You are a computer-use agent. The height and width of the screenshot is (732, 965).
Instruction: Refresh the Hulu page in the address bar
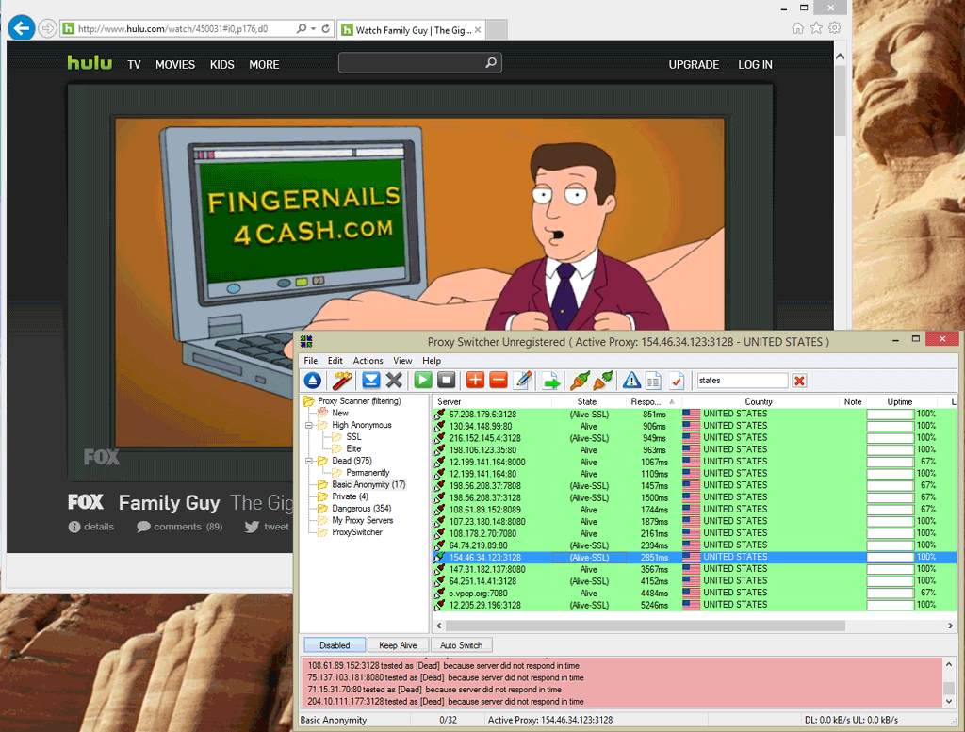tap(325, 28)
